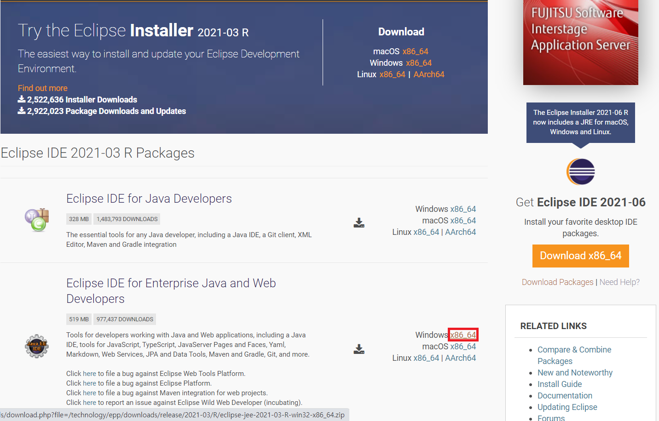Viewport: 659px width, 421px height.
Task: Download installer for Windows x86_64
Action: tap(419, 63)
